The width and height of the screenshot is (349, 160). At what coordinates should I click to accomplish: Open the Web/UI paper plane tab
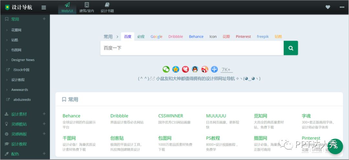pos(67,7)
